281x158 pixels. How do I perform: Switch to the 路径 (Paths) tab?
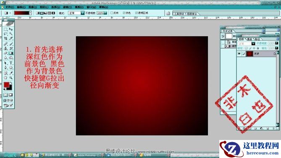click(257, 39)
